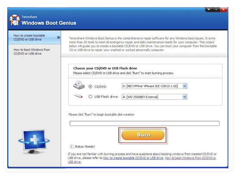This screenshot has width=237, height=175.
Task: Click the monitor with plus sign image
Action: [x=34, y=142]
